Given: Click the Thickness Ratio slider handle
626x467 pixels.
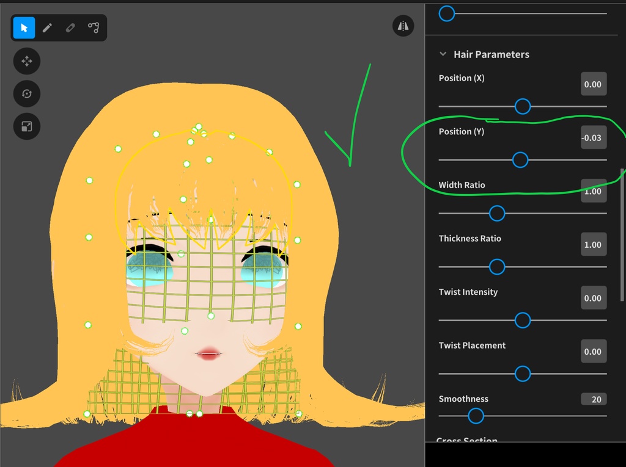Looking at the screenshot, I should [496, 267].
